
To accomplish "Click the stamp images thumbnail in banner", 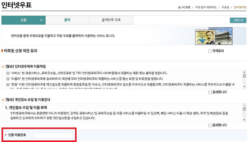I will pos(214,36).
